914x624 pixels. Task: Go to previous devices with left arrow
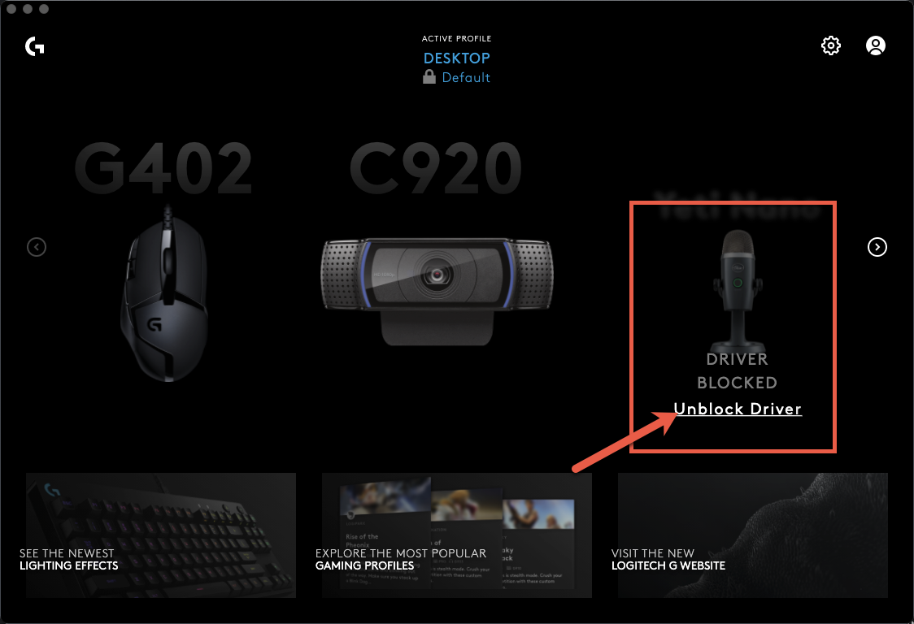(37, 247)
